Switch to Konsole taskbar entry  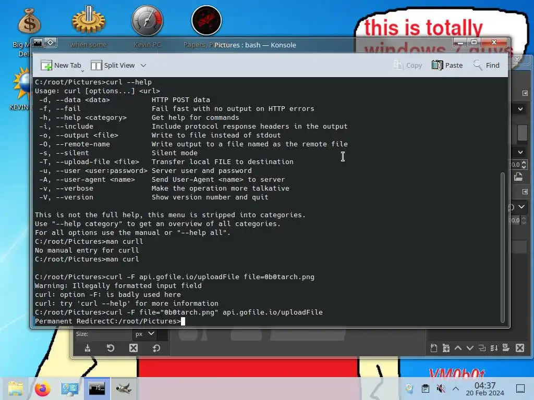tap(96, 388)
